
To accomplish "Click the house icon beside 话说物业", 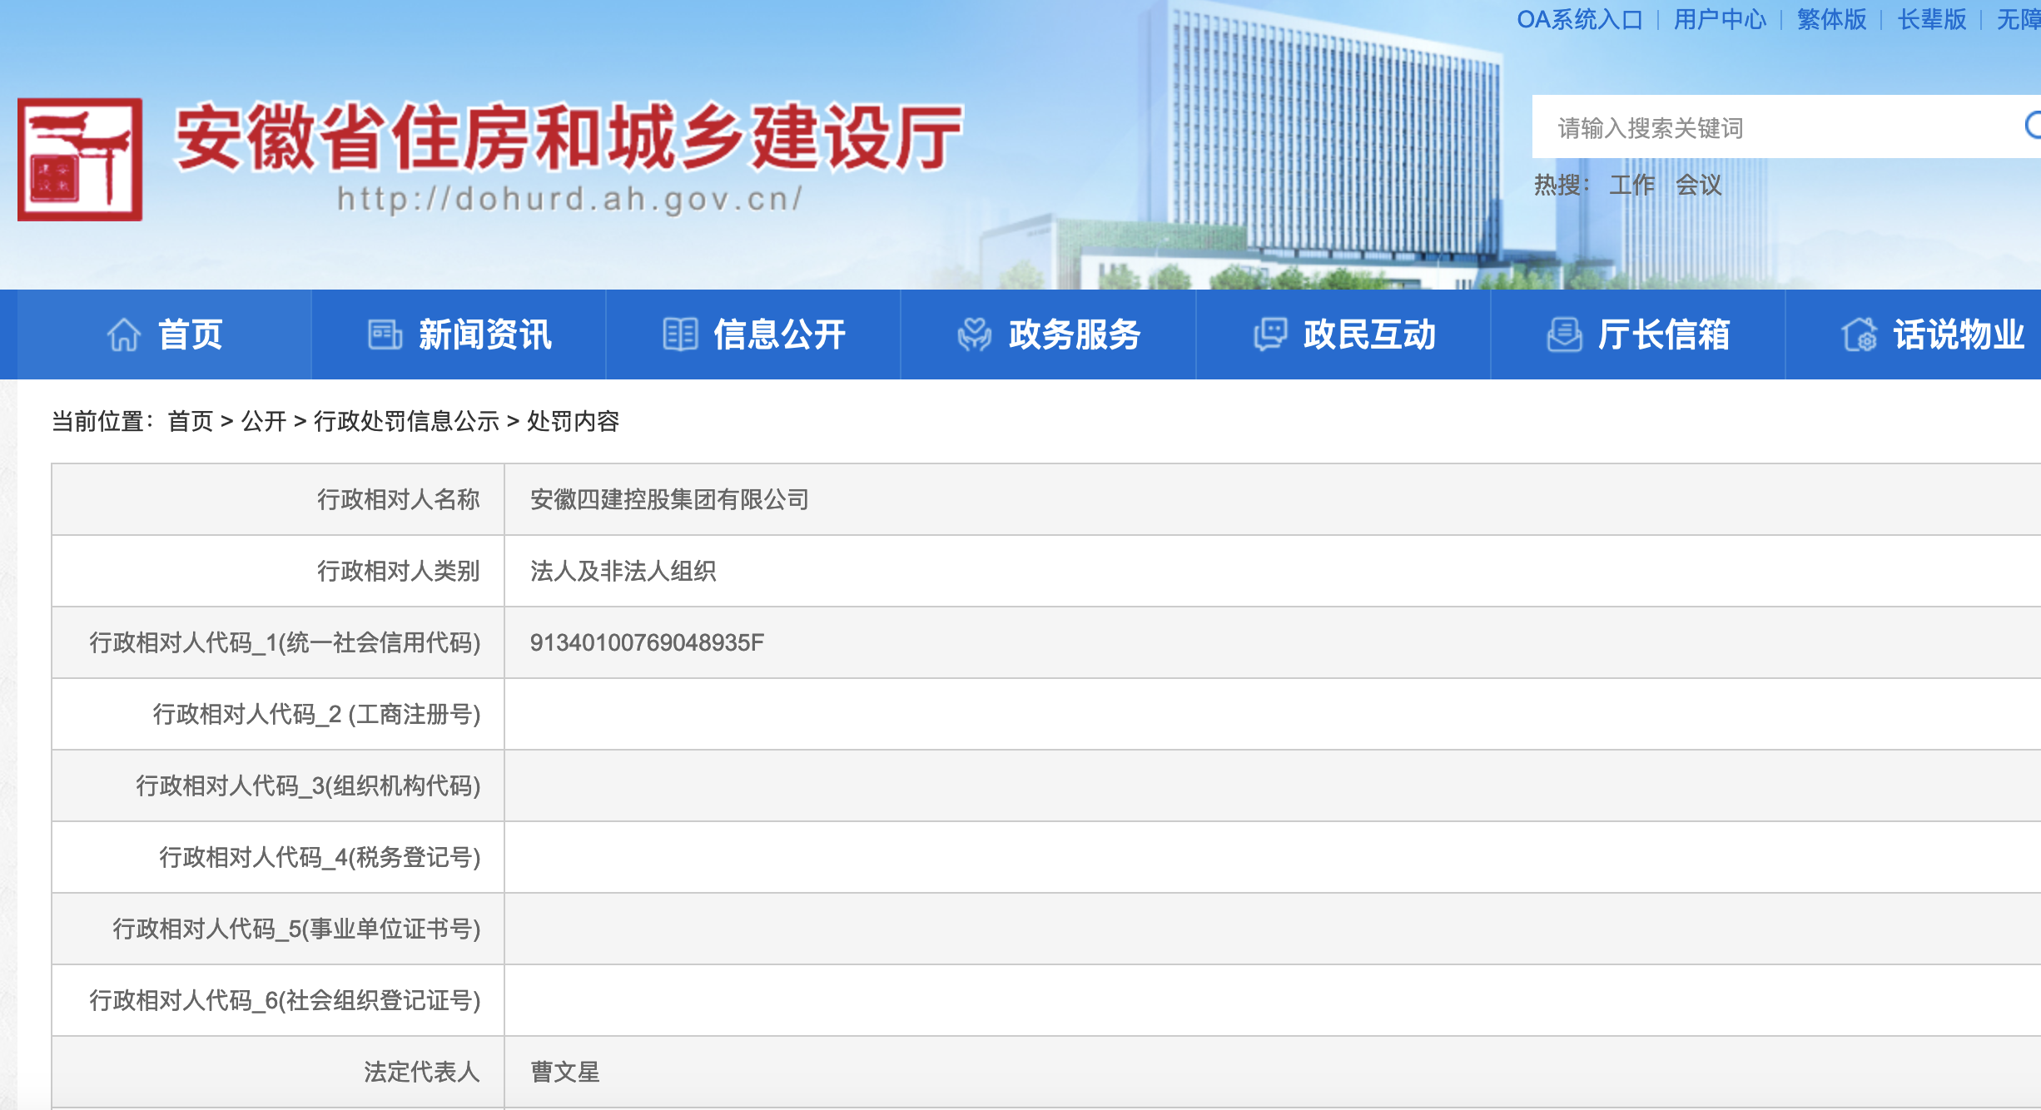I will tap(1861, 334).
